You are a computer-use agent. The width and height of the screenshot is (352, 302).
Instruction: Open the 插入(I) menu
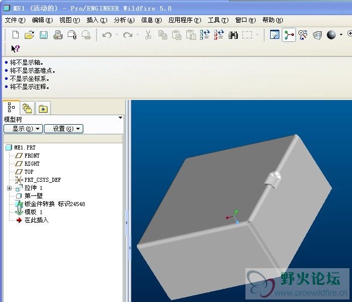[x=97, y=20]
